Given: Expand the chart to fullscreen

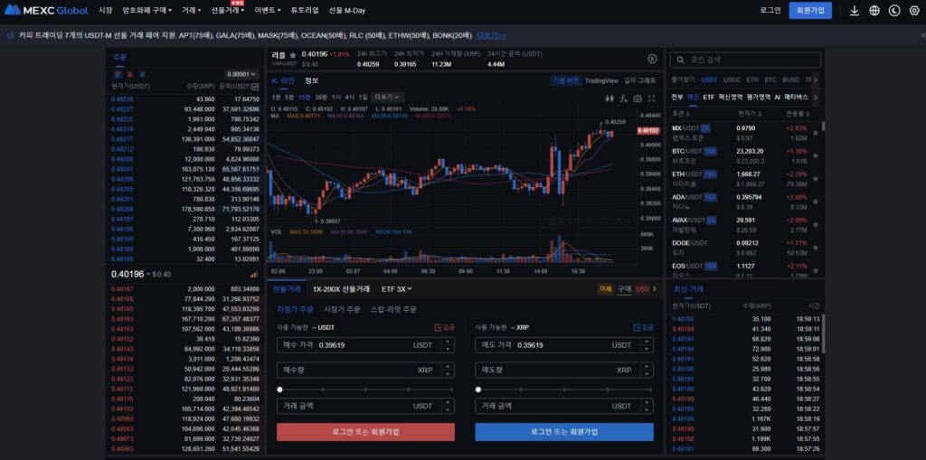Looking at the screenshot, I should 651,99.
